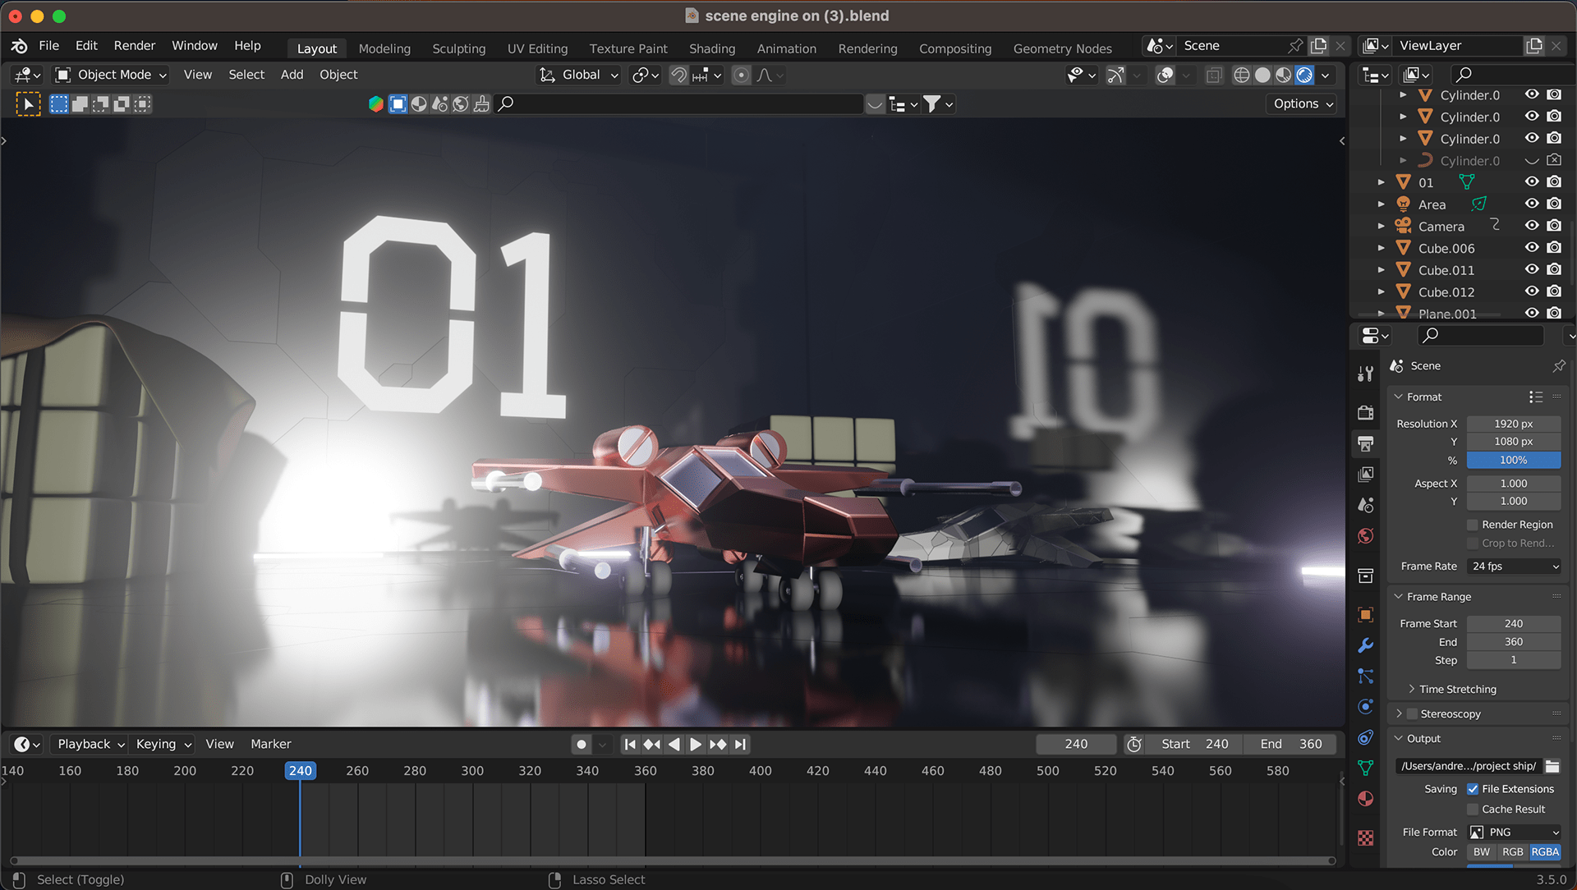Open Material properties tab icon
1577x890 pixels.
tap(1365, 799)
